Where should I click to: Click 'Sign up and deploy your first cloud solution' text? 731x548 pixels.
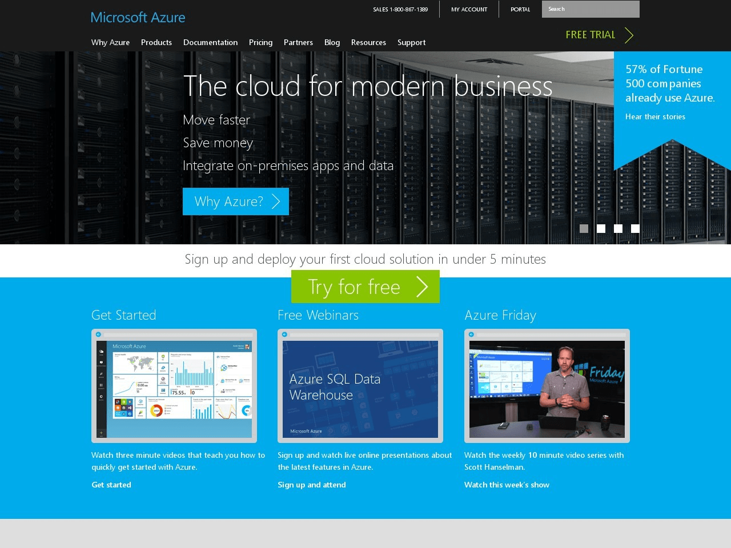click(x=365, y=259)
